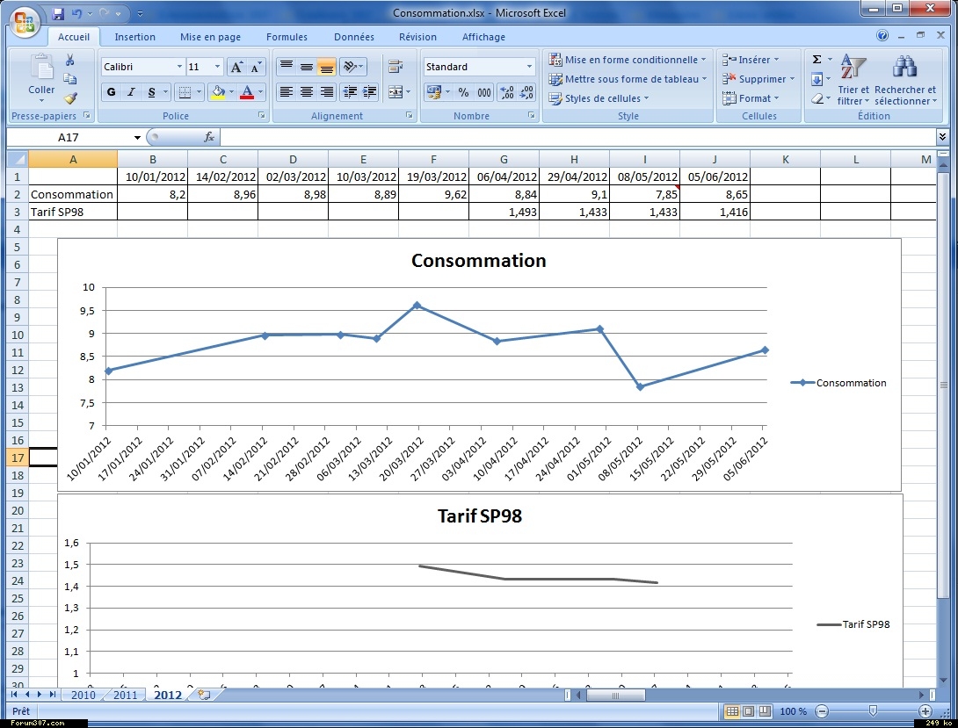Switch to the Insertion ribbon tab
Screen dimensions: 958x728
134,37
